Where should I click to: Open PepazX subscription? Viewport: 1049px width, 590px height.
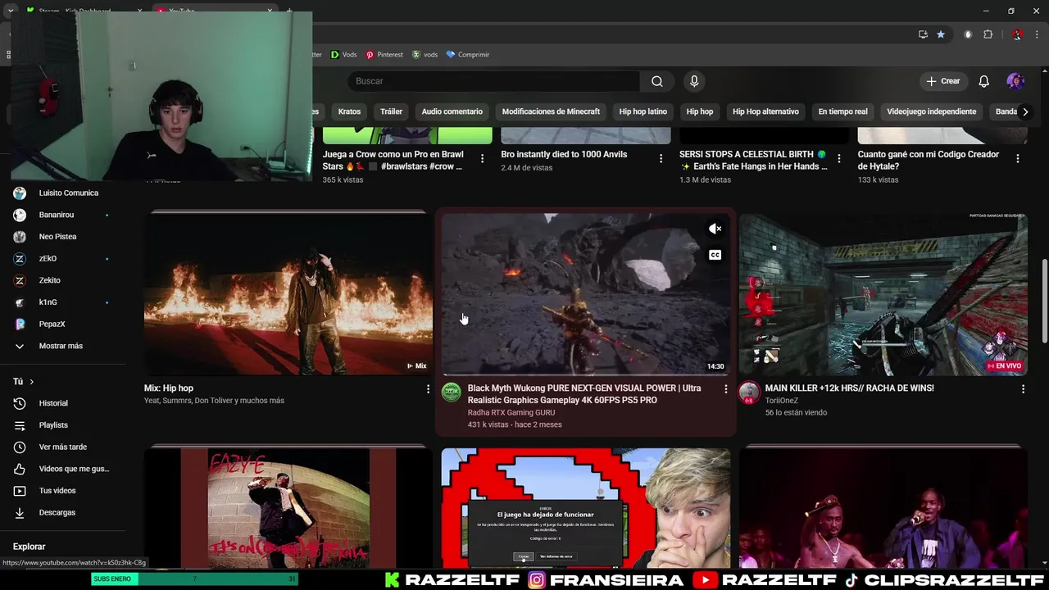coord(63,324)
